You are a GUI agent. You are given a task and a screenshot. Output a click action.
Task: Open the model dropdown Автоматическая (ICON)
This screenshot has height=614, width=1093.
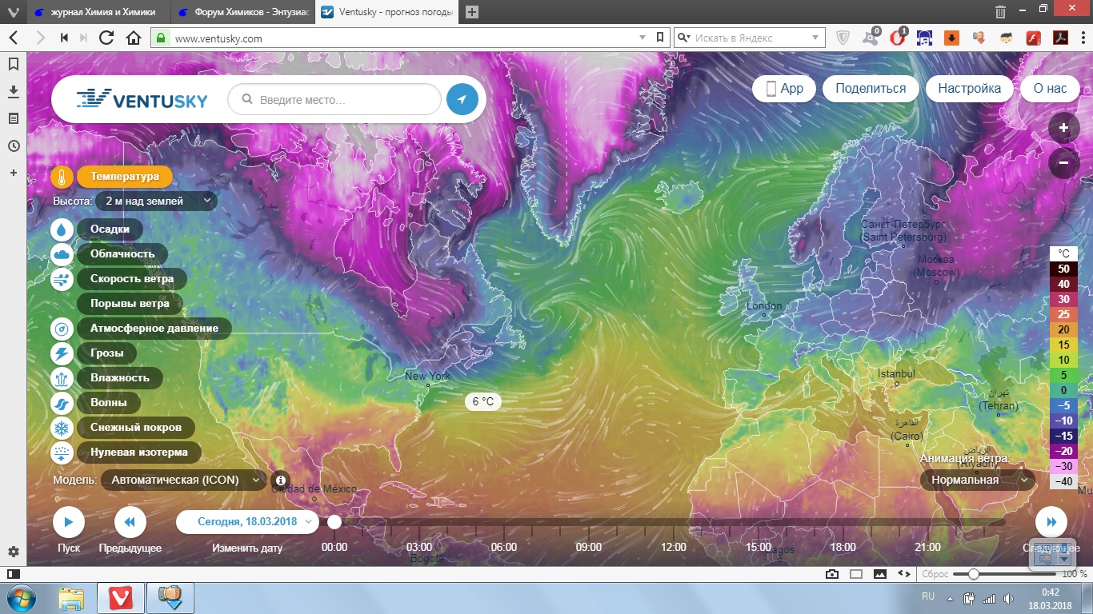tap(184, 480)
